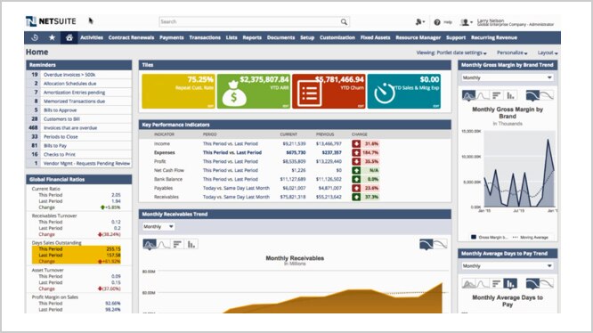593x333 pixels.
Task: Open the Monthly dropdown in Days to Pay portlet
Action: 508,265
